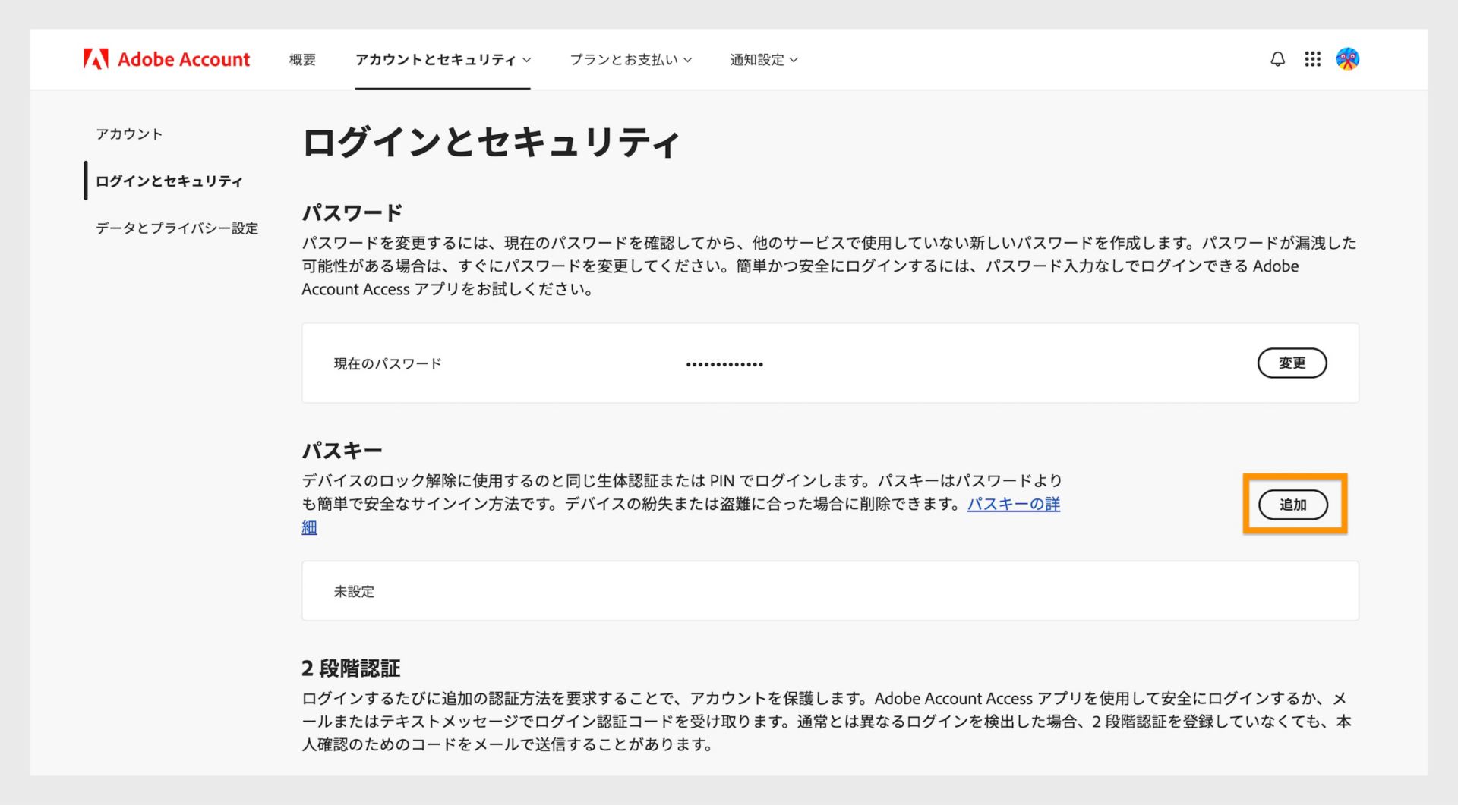
Task: Open the プランとお支払い menu item
Action: [624, 60]
